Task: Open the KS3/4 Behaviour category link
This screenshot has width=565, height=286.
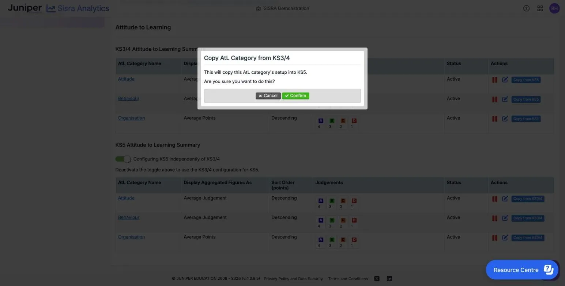Action: pos(128,98)
